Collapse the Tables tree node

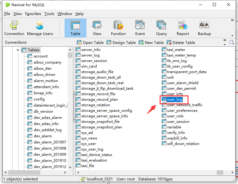pos(18,50)
